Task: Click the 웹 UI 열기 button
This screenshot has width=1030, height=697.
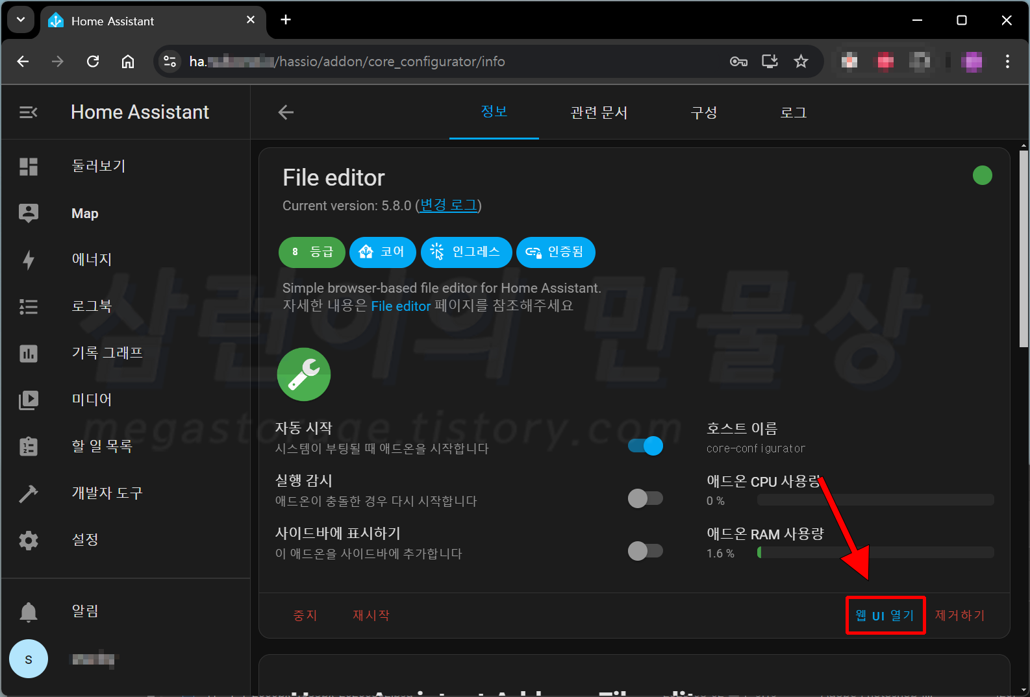Action: (x=885, y=615)
